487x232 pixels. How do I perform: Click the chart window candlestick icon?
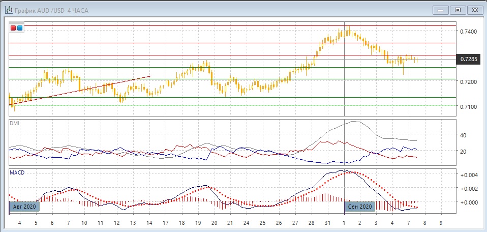9,10
